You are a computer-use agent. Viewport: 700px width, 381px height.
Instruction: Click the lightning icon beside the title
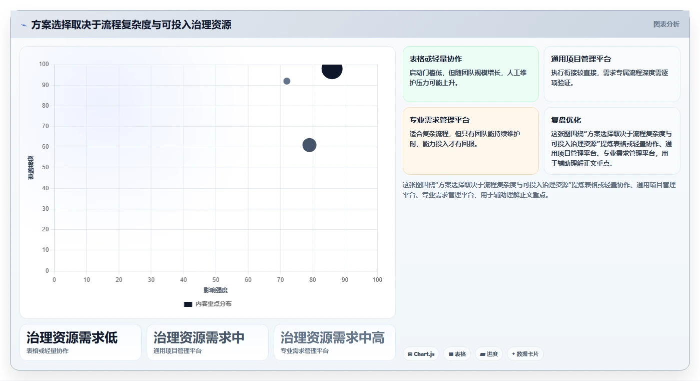(x=24, y=25)
